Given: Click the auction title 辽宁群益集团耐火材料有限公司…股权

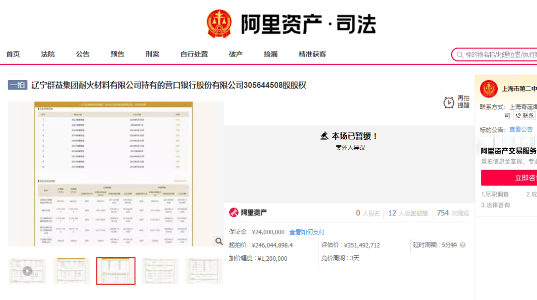Looking at the screenshot, I should pyautogui.click(x=169, y=85).
